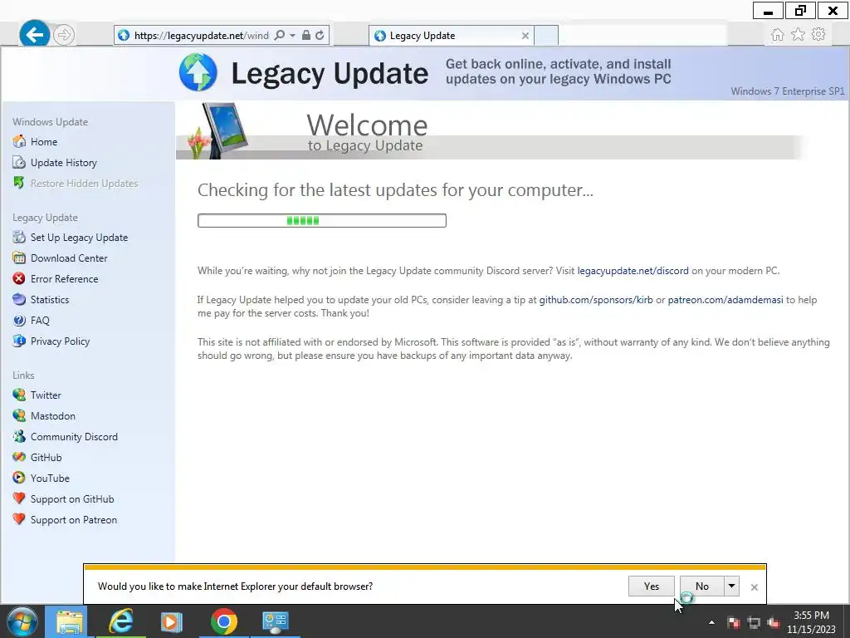Expand the No button dropdown arrow
Viewport: 850px width, 638px height.
pos(731,586)
